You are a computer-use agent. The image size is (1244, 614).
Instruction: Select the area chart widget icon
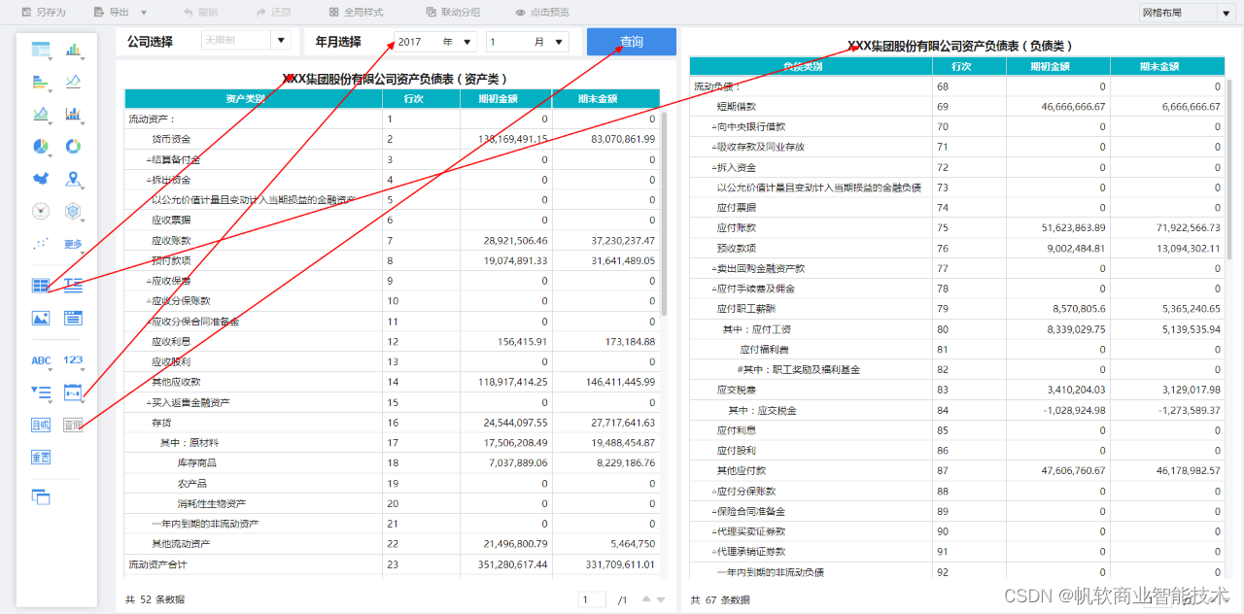(x=41, y=114)
